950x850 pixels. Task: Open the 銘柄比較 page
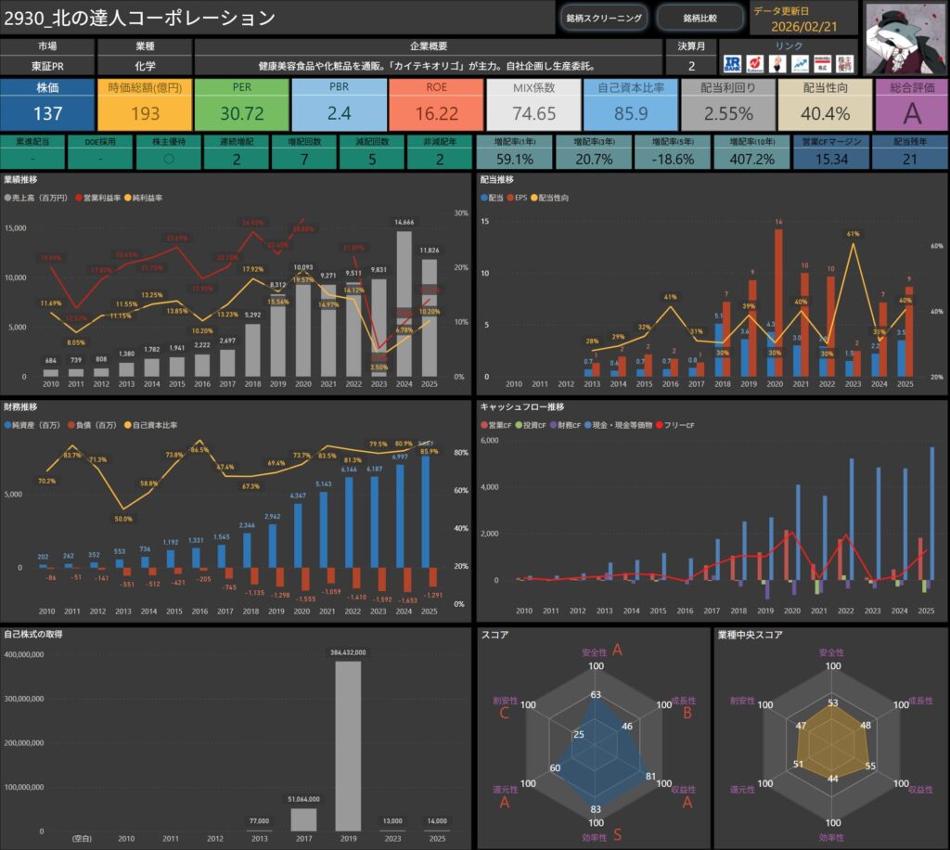[x=699, y=18]
